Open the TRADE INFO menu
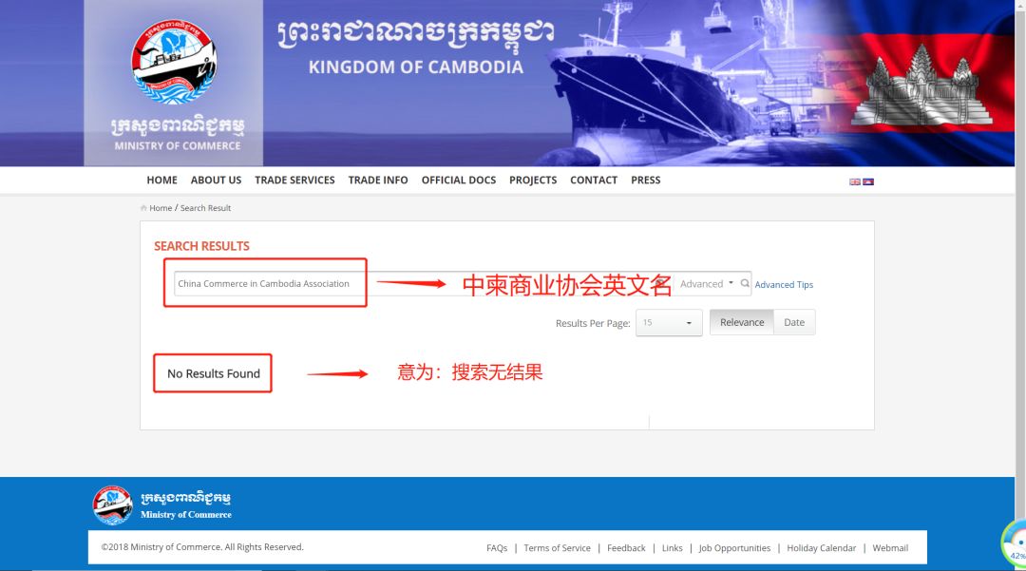This screenshot has width=1026, height=571. 378,180
